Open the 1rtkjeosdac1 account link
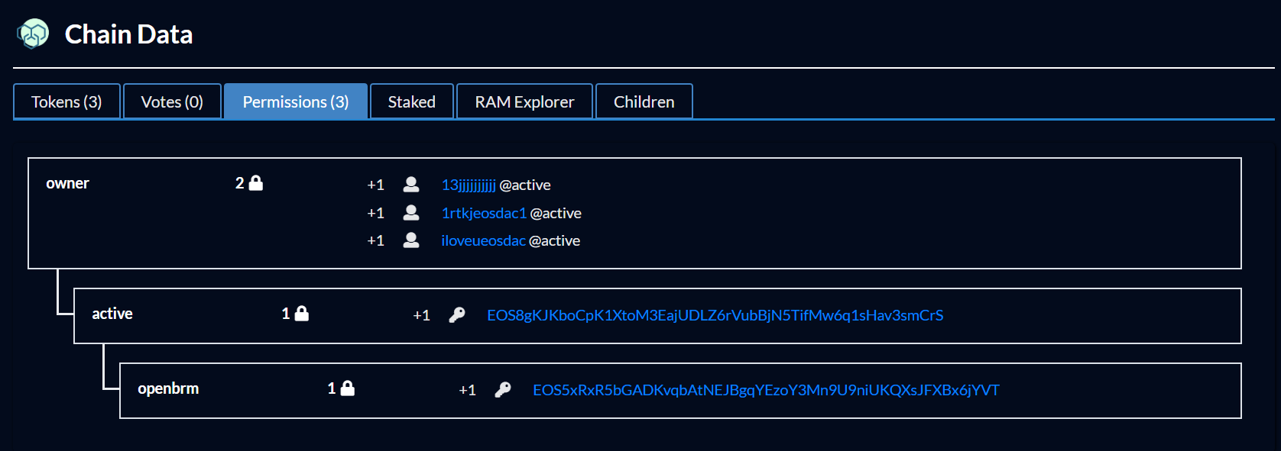Image resolution: width=1281 pixels, height=451 pixels. point(484,213)
